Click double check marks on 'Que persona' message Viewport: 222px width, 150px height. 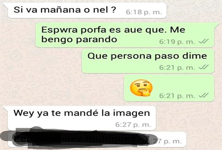coord(204,67)
